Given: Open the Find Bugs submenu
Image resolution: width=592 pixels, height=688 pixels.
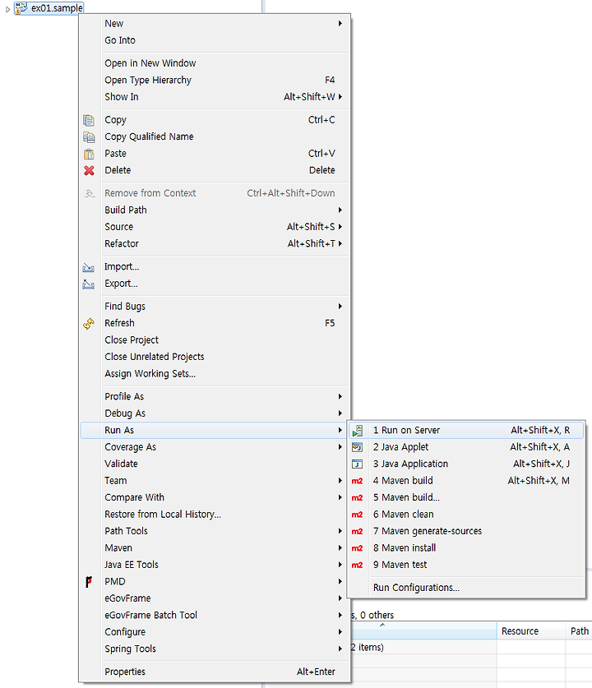Looking at the screenshot, I should tap(215, 307).
